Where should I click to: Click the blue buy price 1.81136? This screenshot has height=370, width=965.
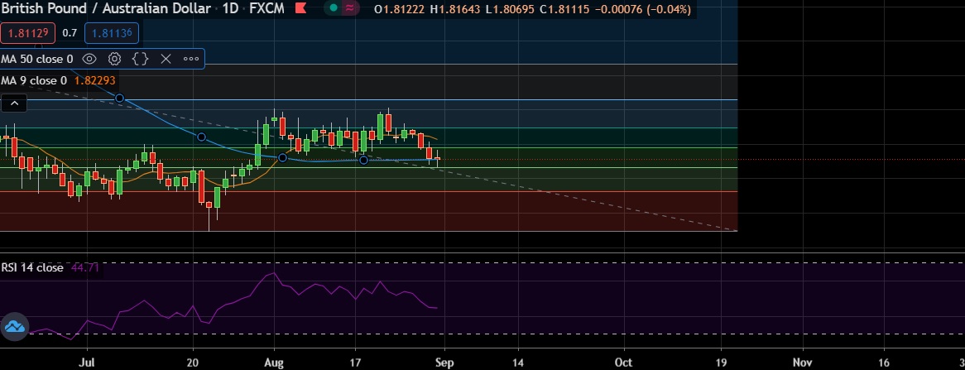tap(112, 33)
